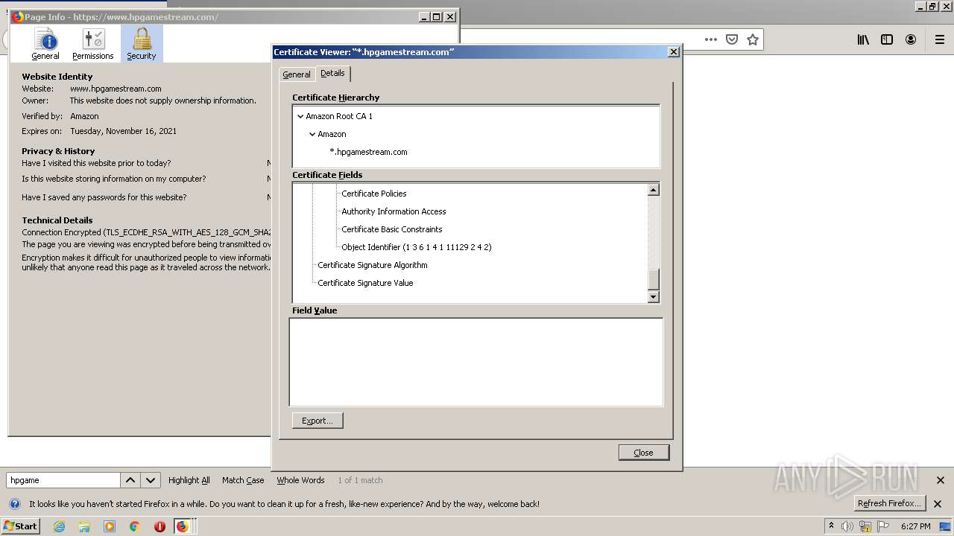Click network icon in system tray
The width and height of the screenshot is (954, 536).
pyautogui.click(x=865, y=526)
